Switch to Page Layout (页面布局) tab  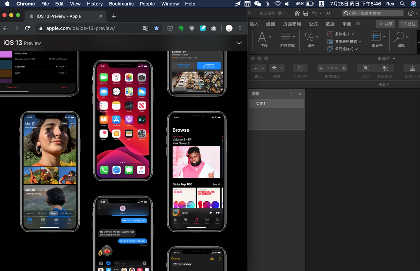tap(292, 24)
